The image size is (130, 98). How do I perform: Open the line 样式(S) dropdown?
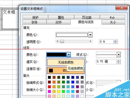pyautogui.click(x=119, y=55)
